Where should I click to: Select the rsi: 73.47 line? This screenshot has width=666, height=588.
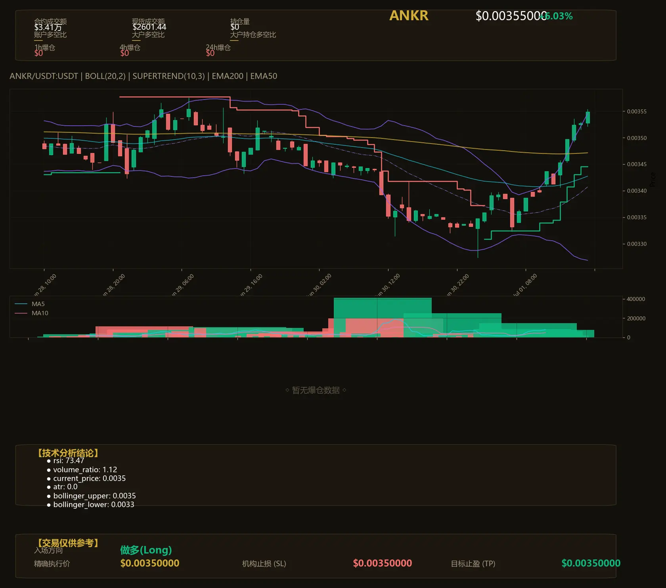click(69, 461)
